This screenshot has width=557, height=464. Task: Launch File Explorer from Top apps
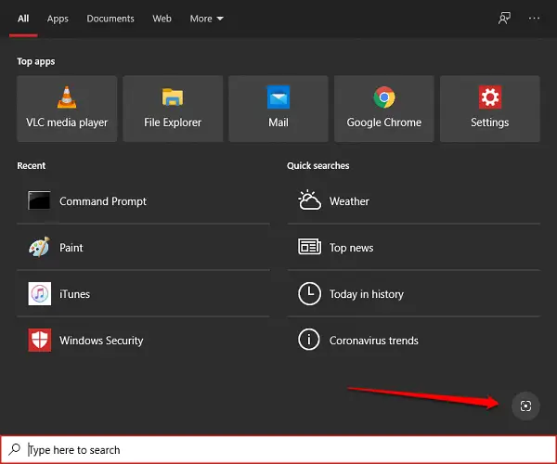173,109
